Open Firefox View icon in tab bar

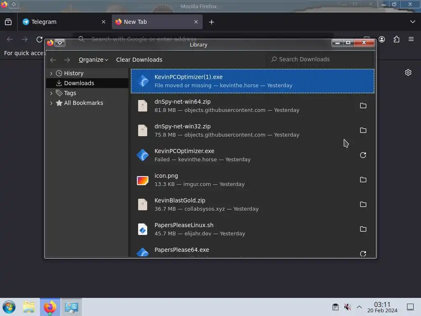tap(8, 22)
